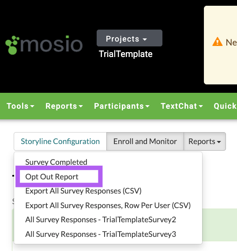Click the Quick menu item in navbar
Viewport: 237px width, 251px height.
click(x=225, y=106)
